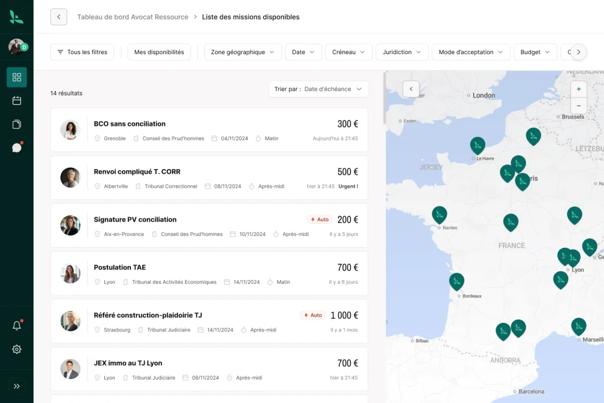
Task: Click the 1 000 € price
Action: click(344, 315)
